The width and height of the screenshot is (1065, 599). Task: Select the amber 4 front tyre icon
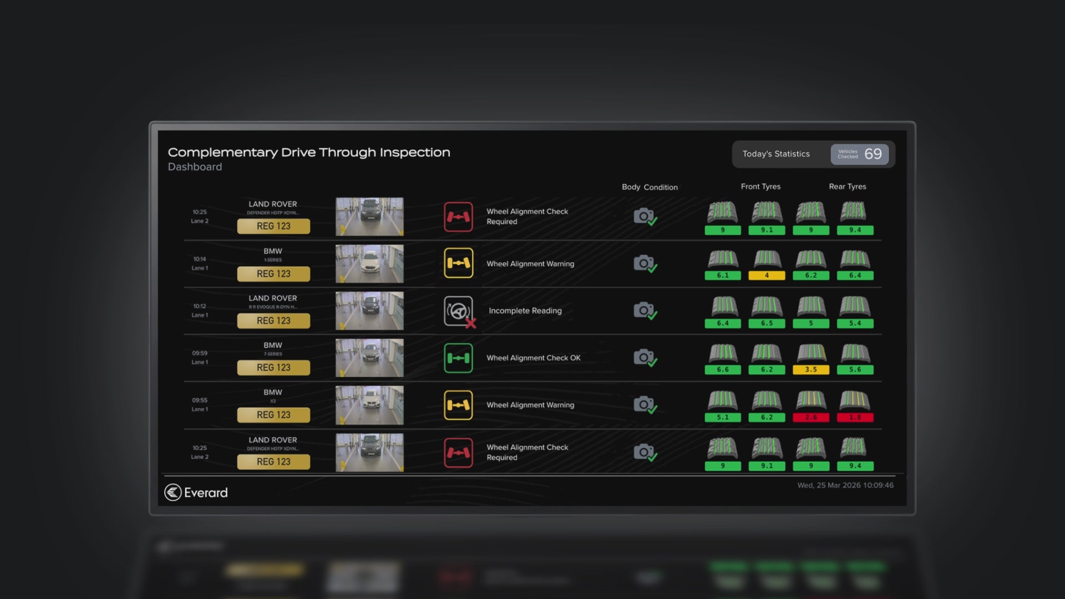click(767, 265)
